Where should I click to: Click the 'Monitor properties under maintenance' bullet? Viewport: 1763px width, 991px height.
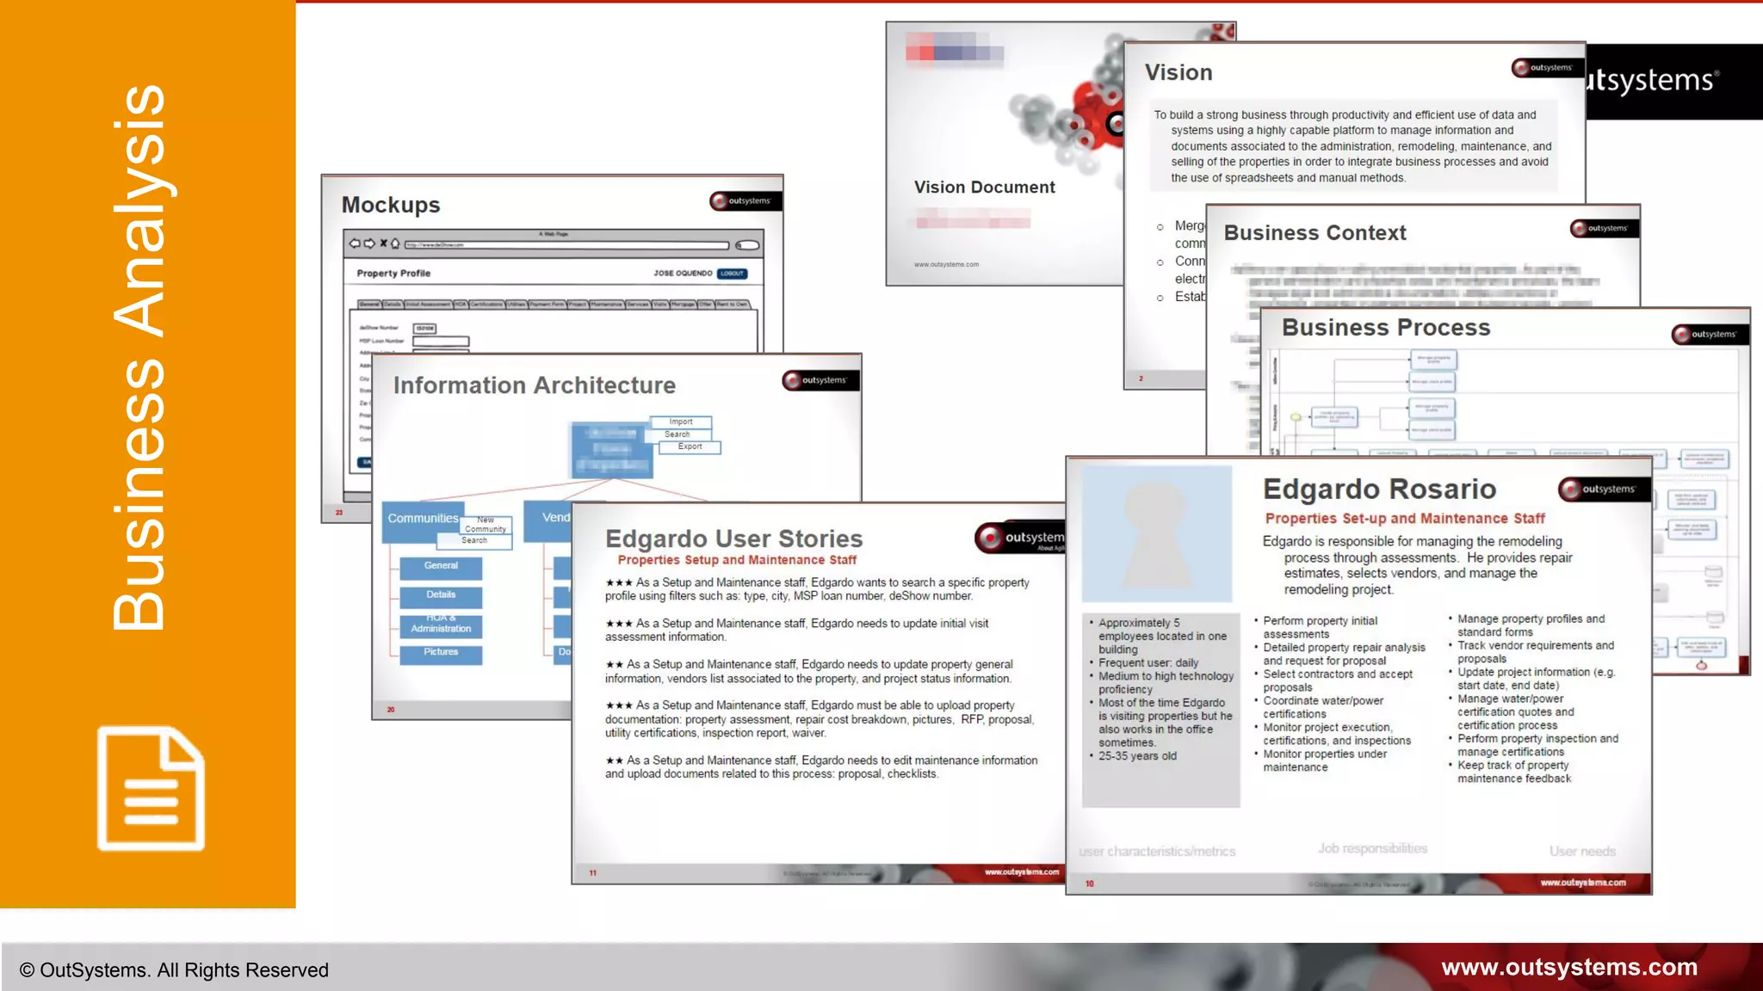point(1324,760)
